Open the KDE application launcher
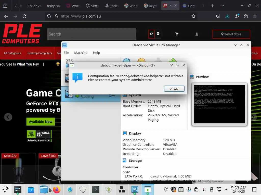Image resolution: width=261 pixels, height=195 pixels. pyautogui.click(x=5, y=189)
